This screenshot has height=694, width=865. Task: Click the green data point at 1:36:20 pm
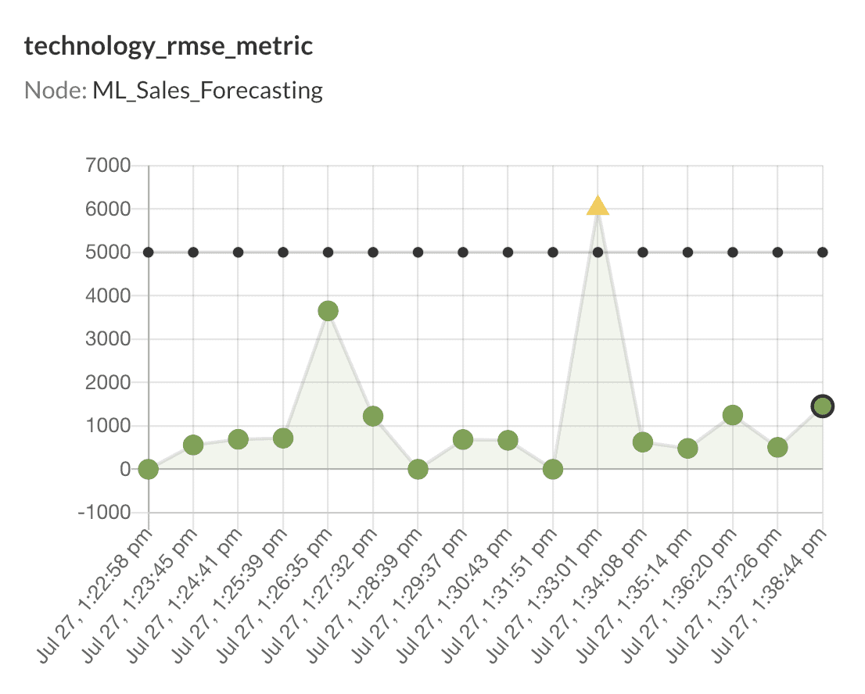[x=733, y=415]
